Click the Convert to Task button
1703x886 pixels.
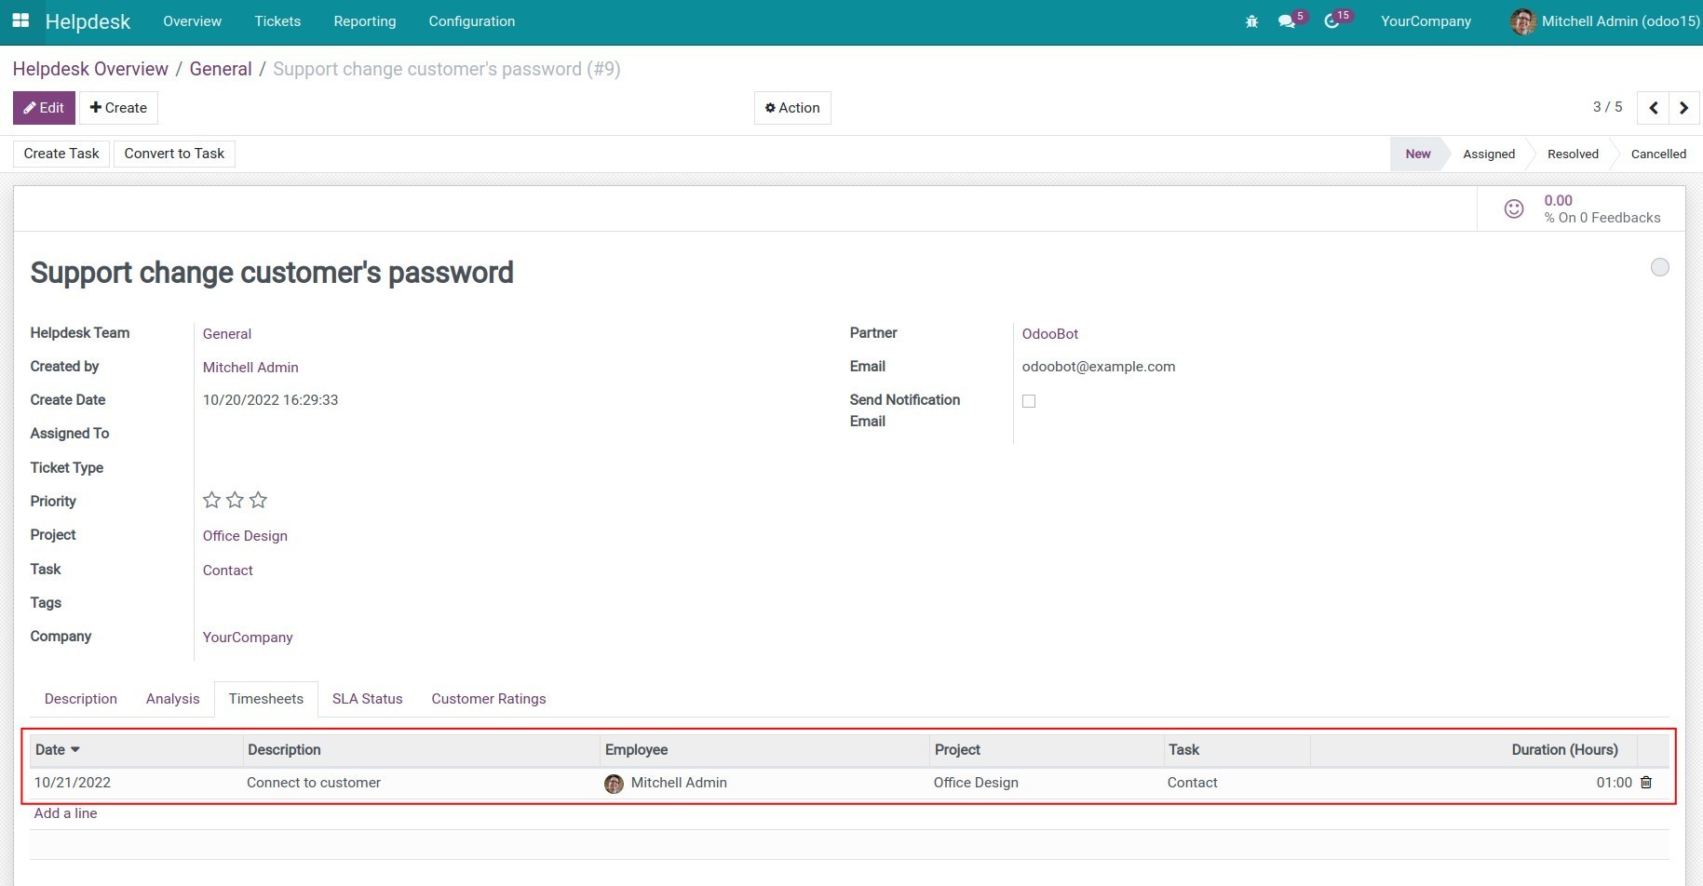point(174,154)
